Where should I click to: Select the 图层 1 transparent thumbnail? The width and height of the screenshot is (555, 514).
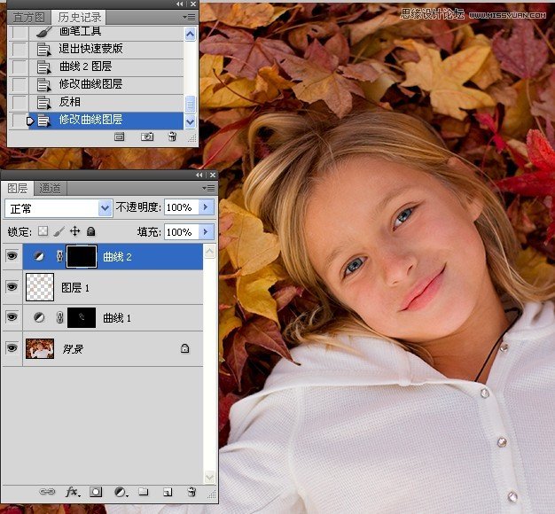pos(40,287)
